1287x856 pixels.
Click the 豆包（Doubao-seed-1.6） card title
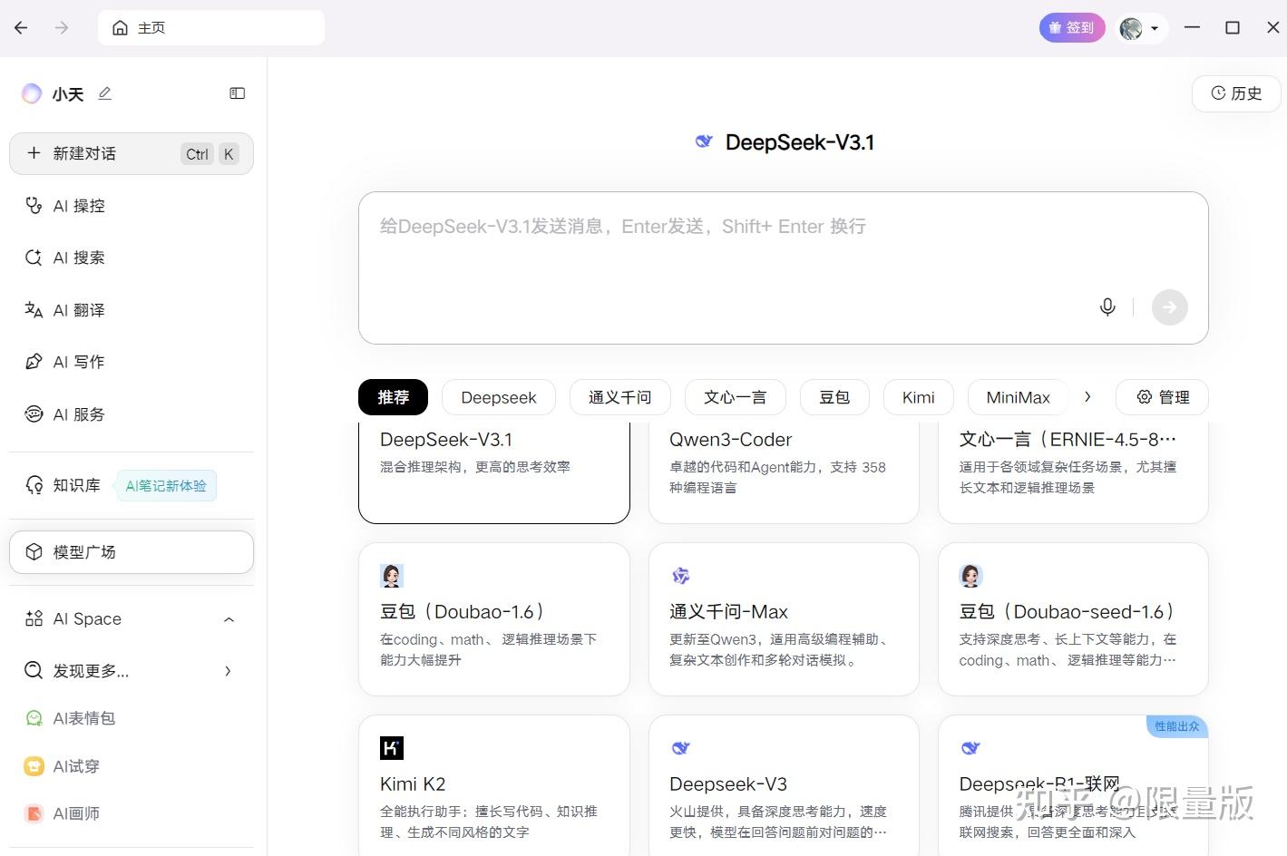pos(1067,612)
